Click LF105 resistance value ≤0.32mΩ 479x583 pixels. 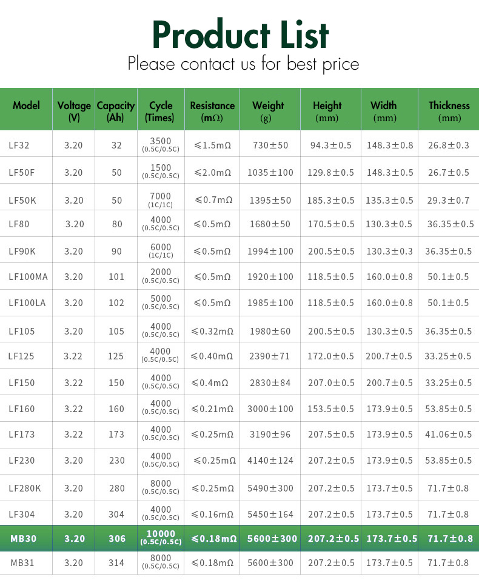tap(212, 331)
